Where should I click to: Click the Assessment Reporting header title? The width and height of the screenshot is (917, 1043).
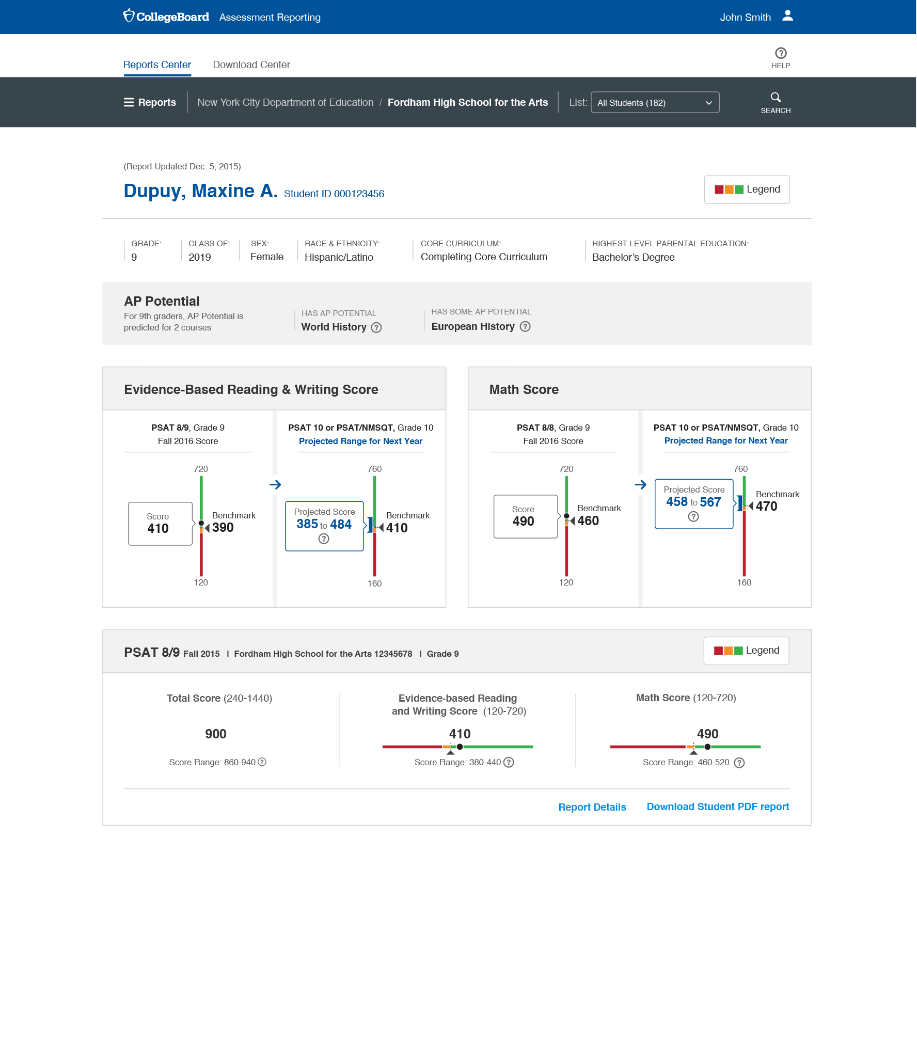(x=270, y=17)
